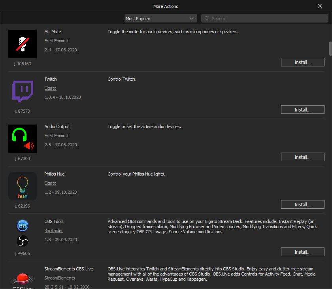332x289 pixels.
Task: Click the Philips Hue title text
Action: pyautogui.click(x=55, y=174)
